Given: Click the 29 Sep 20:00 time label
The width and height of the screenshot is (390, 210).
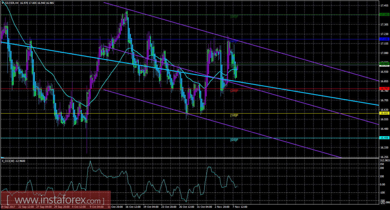Looking at the screenshot, I should pyautogui.click(x=62, y=207).
